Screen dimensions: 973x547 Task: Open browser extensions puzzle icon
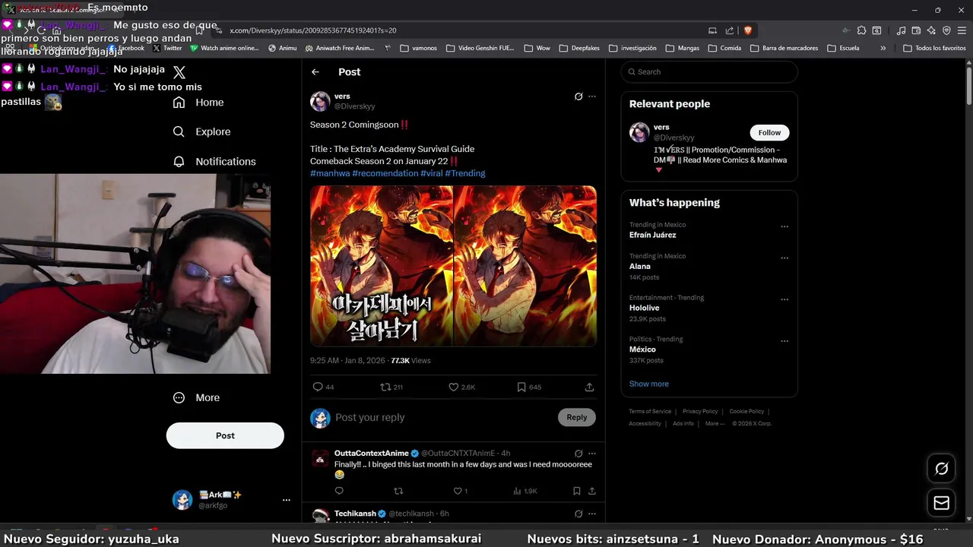point(861,30)
